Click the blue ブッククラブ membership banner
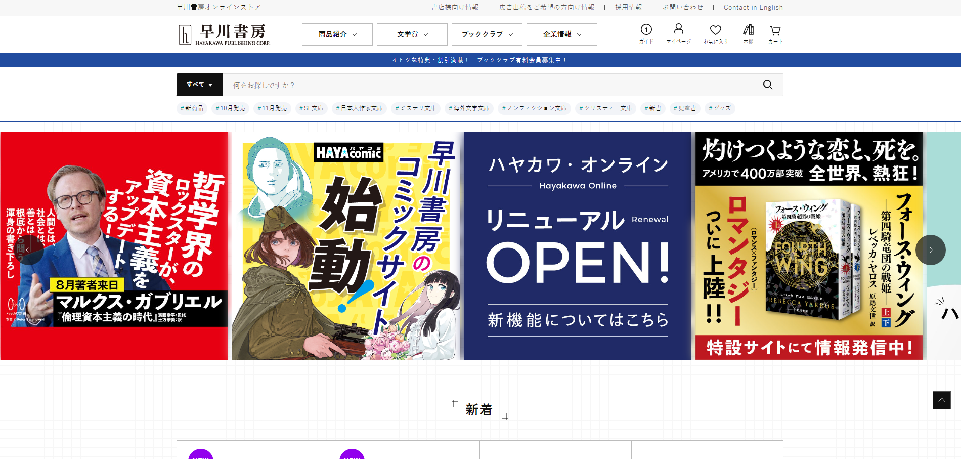Viewport: 961px width, 459px height. [479, 60]
